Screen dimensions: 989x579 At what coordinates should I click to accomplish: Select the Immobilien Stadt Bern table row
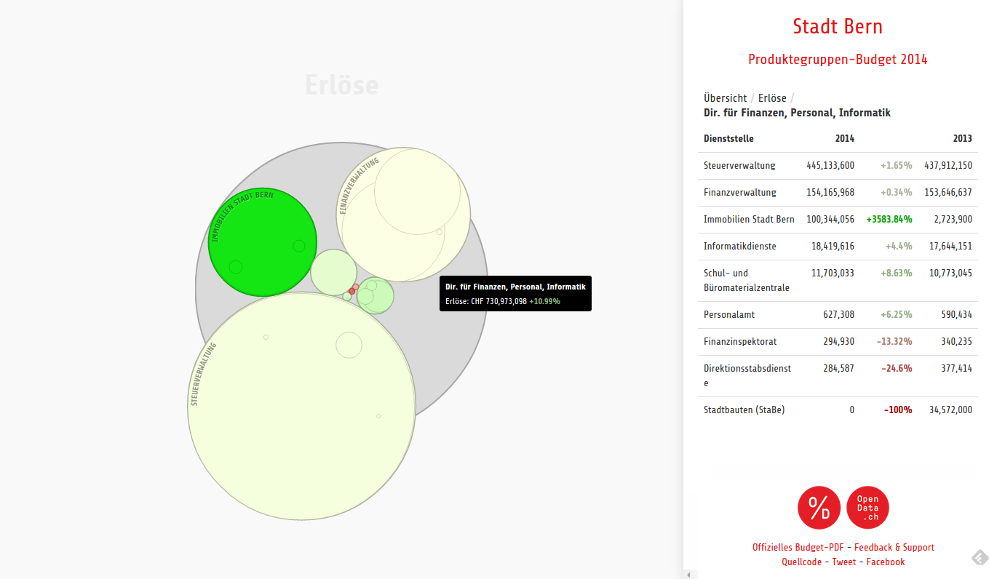click(838, 219)
